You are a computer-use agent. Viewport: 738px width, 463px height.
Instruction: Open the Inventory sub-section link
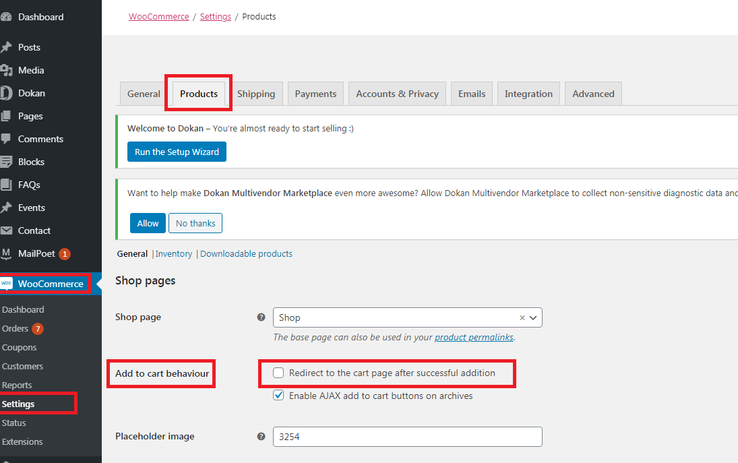point(174,253)
